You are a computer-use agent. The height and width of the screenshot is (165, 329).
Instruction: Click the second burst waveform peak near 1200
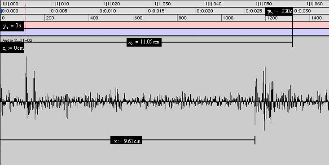coord(265,84)
